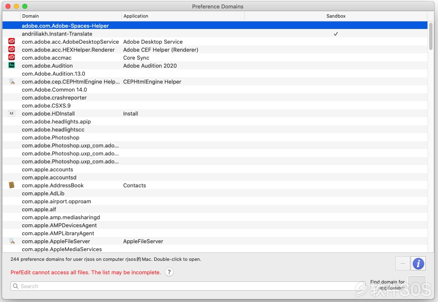Sort by the Application column header
Viewport: 438px width, 302px height.
[x=183, y=16]
